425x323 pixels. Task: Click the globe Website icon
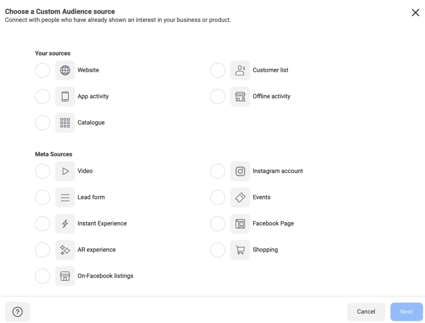pos(65,70)
